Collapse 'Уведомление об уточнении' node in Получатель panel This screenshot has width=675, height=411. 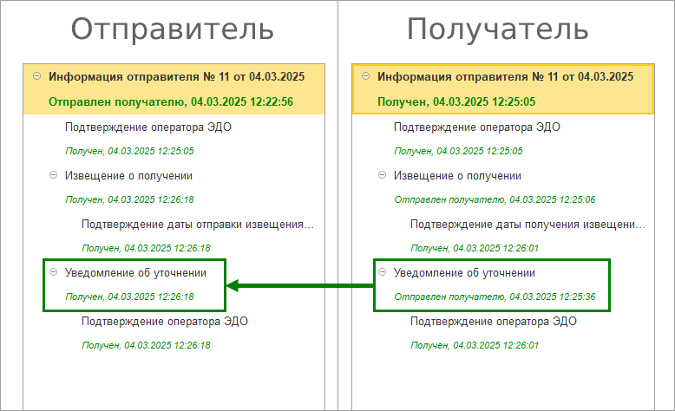click(382, 272)
